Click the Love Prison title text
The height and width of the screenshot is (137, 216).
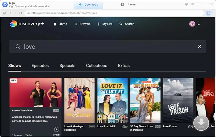(x=170, y=126)
